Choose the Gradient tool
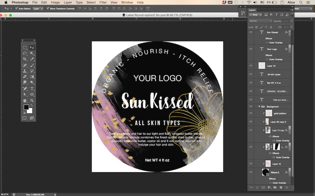This screenshot has height=196, width=315. pyautogui.click(x=32, y=77)
